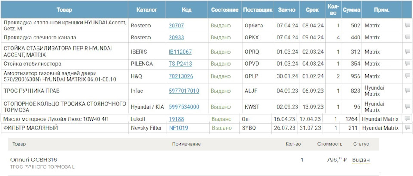Sort by the Срок column header

pos(312,10)
